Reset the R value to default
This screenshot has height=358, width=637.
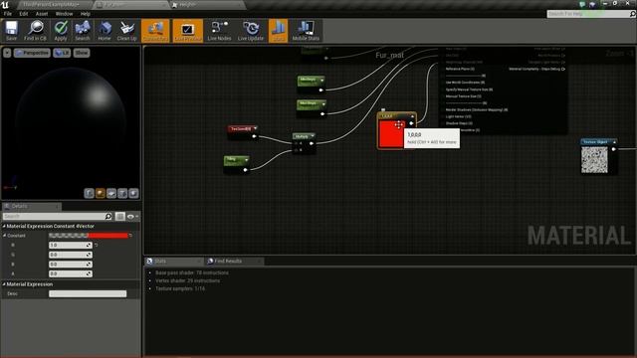[97, 246]
